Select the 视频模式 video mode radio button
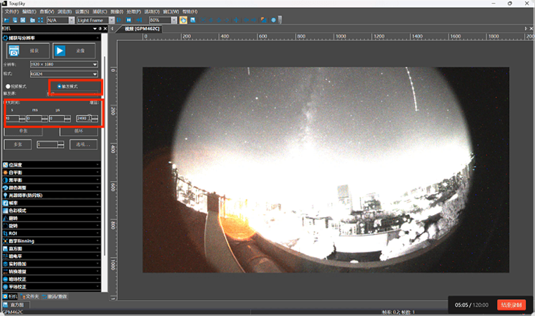Screen dimensions: 535x316 [x=8, y=86]
